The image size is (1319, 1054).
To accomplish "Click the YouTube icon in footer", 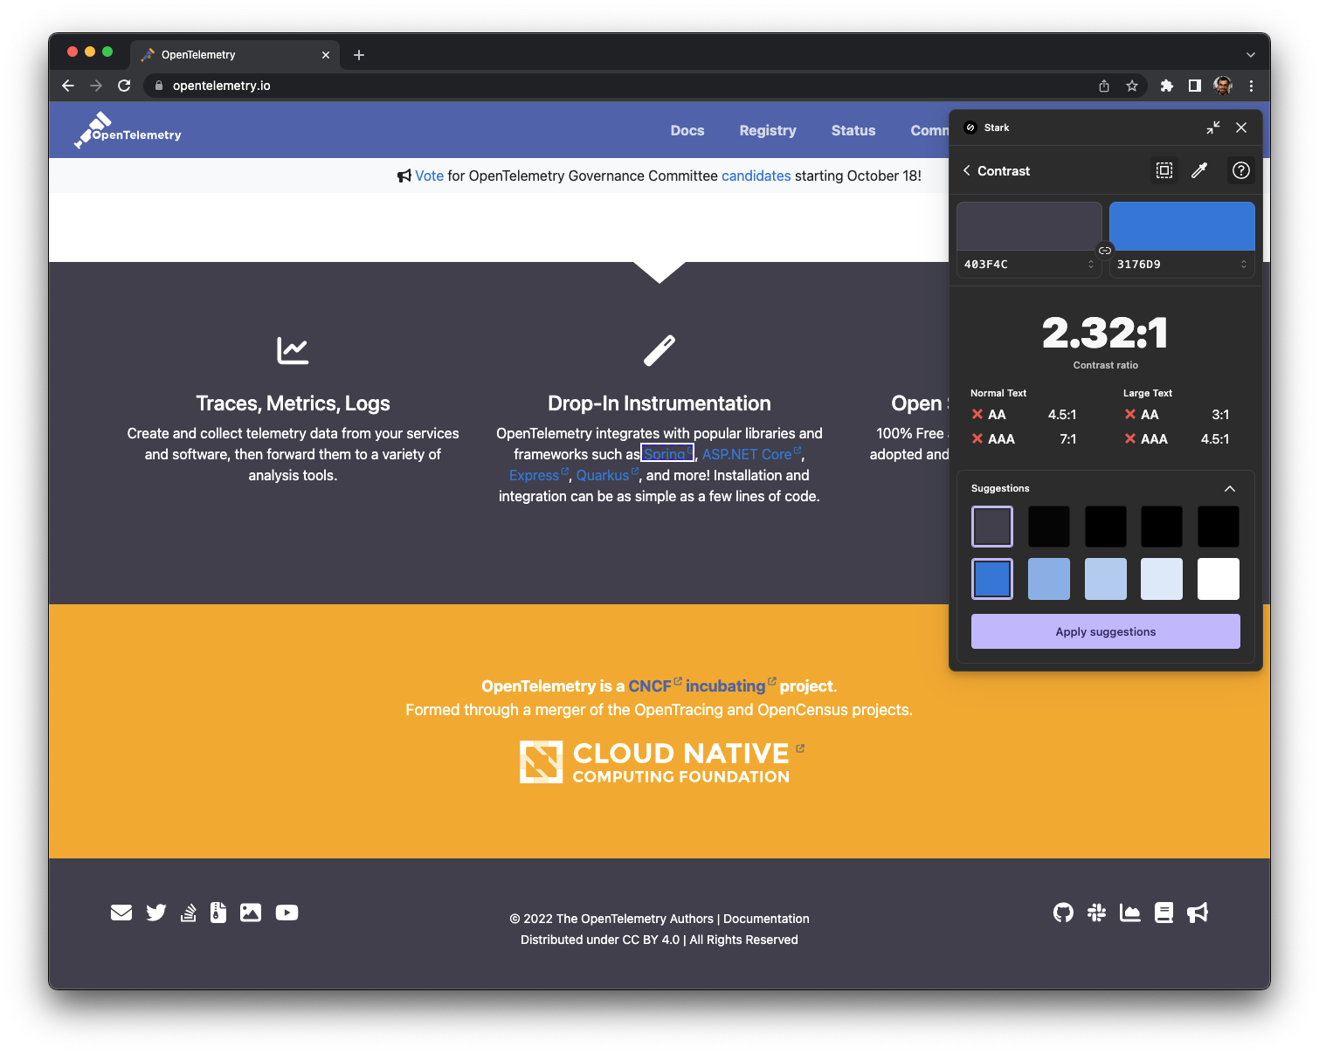I will 287,913.
